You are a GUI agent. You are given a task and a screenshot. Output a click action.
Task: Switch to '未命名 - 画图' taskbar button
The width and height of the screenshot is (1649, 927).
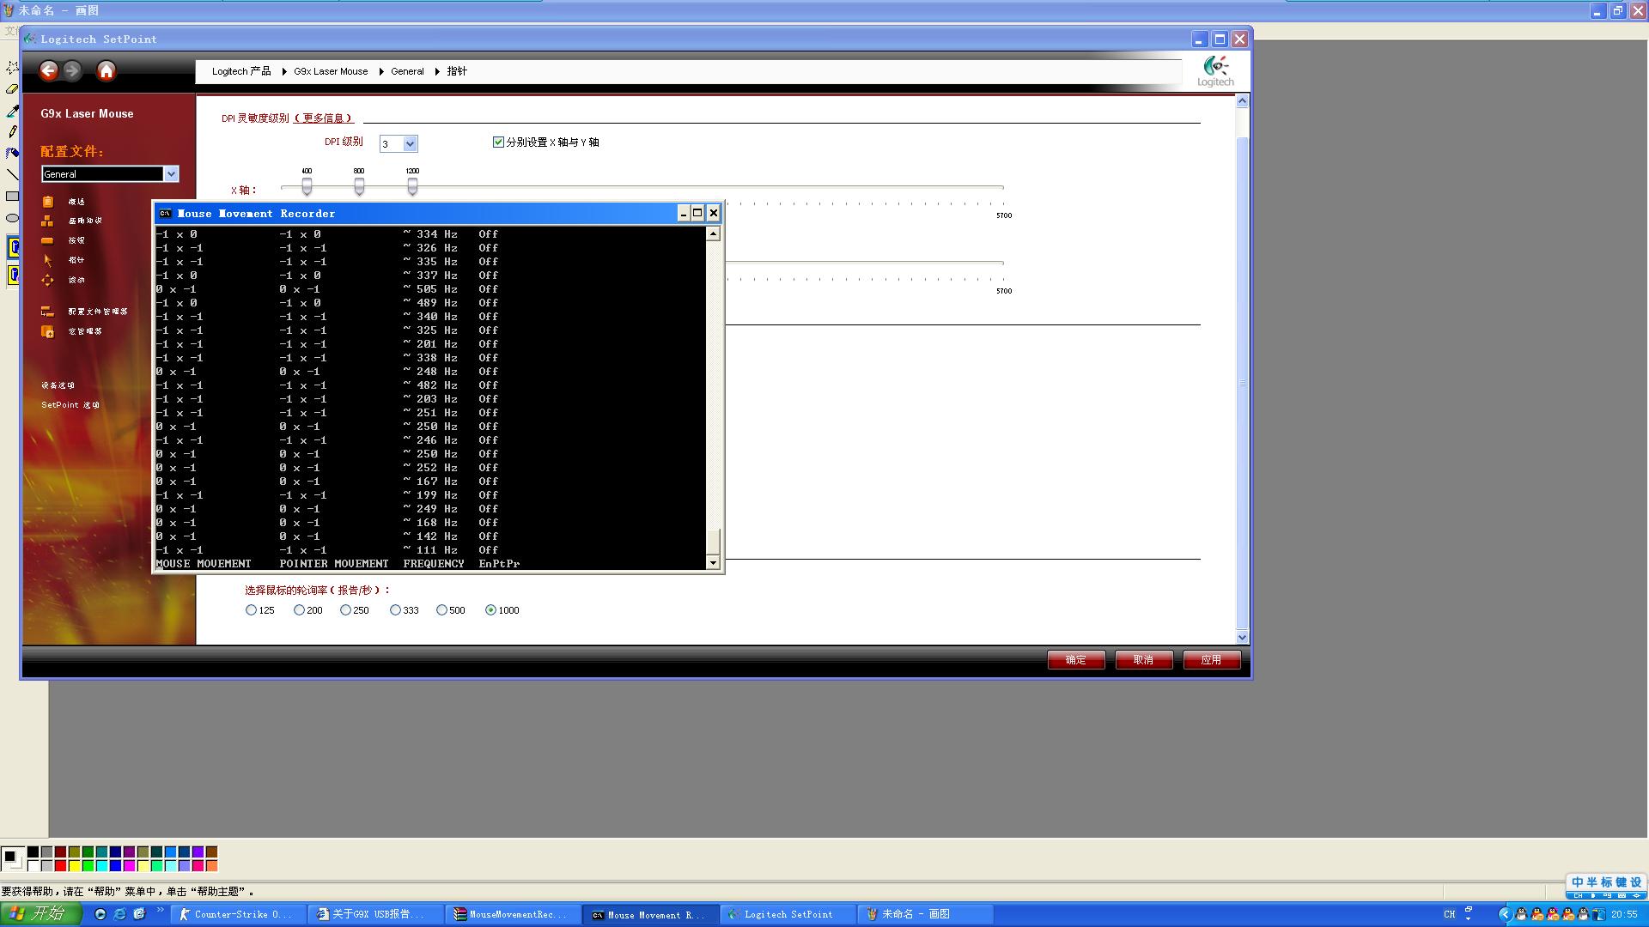(x=926, y=915)
